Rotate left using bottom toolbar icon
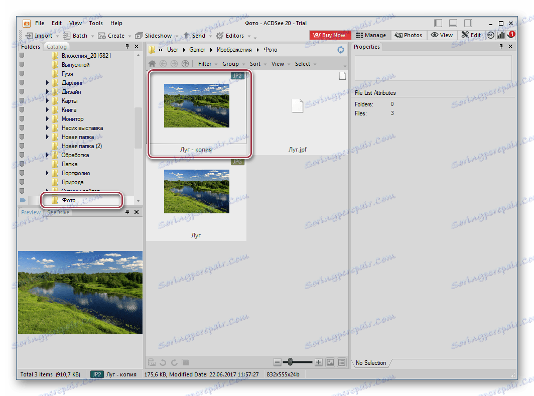Screen dimensions: 534x396 (x=163, y=362)
